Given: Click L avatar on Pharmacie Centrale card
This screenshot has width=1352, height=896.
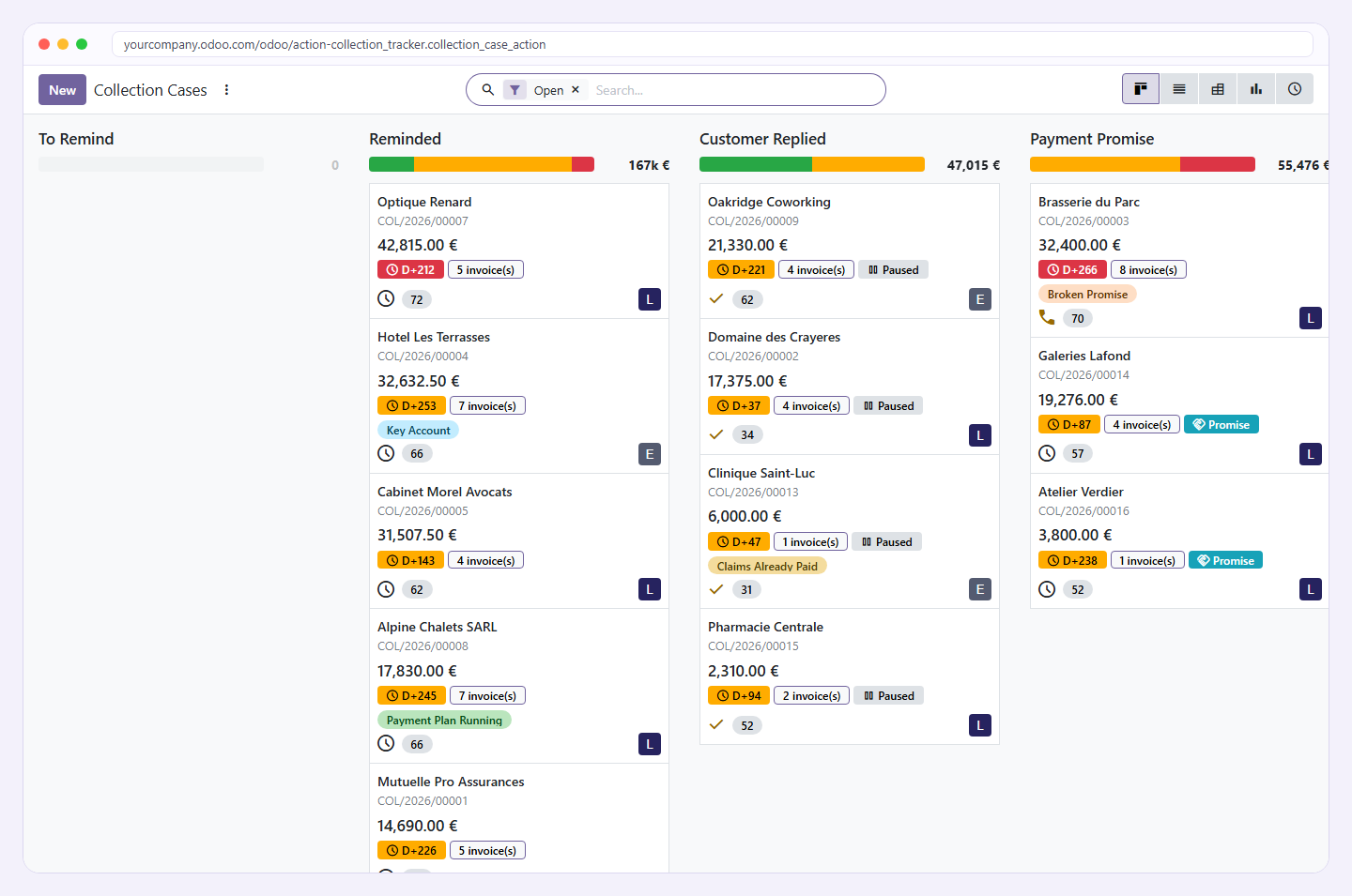Looking at the screenshot, I should (x=980, y=725).
